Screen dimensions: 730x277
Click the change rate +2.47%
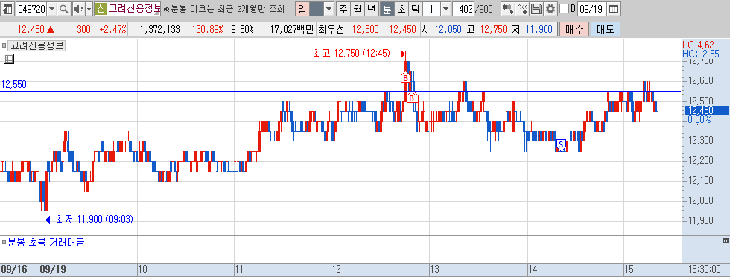[x=112, y=29]
